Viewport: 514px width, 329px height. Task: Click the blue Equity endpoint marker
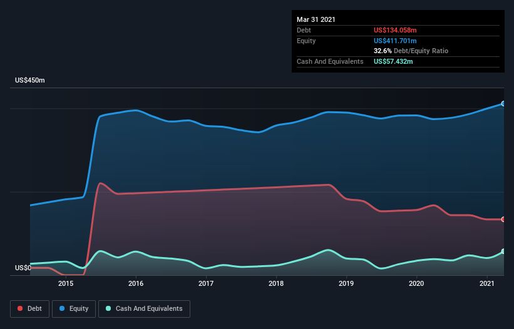coord(503,104)
